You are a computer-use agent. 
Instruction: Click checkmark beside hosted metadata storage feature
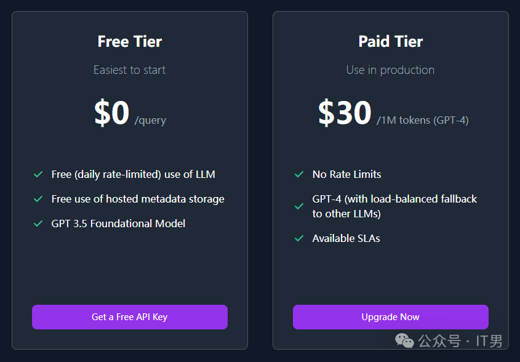[38, 199]
